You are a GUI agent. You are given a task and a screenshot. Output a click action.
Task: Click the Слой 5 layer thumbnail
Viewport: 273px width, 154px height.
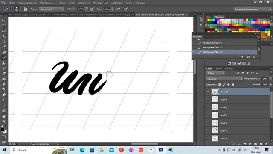[215, 130]
